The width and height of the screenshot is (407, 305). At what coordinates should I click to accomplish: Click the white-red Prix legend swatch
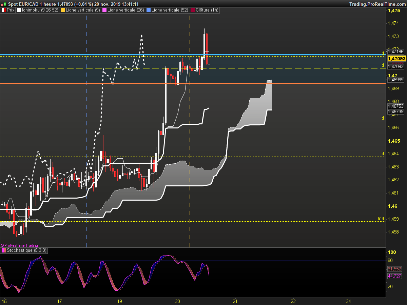pyautogui.click(x=4, y=11)
